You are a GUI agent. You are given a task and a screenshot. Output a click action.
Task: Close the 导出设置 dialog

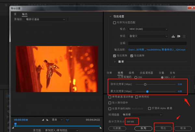click(192, 8)
